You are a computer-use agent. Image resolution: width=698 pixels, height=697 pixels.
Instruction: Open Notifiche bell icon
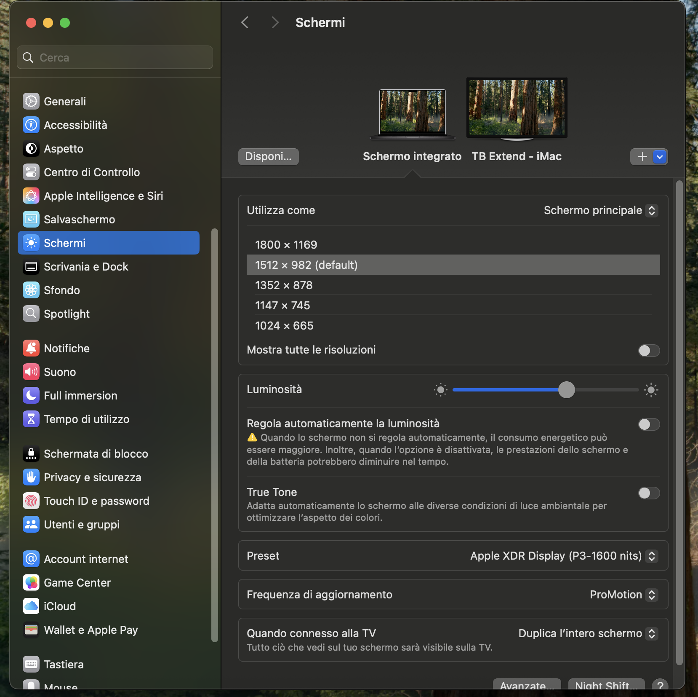click(31, 348)
